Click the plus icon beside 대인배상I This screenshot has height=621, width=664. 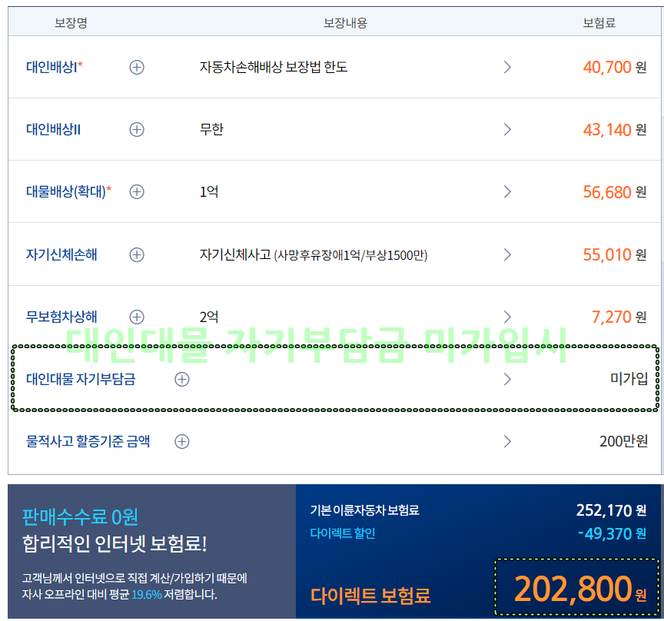[x=137, y=68]
